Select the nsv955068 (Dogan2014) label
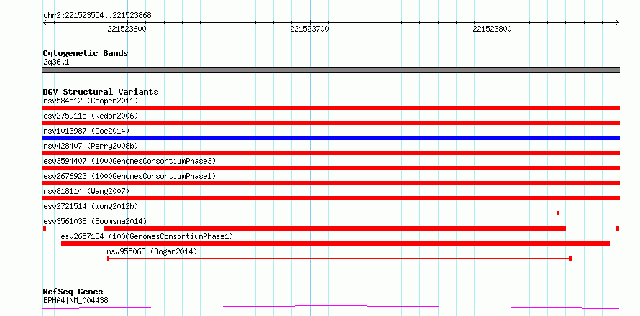Screen dimensions: 640x316 [152, 251]
